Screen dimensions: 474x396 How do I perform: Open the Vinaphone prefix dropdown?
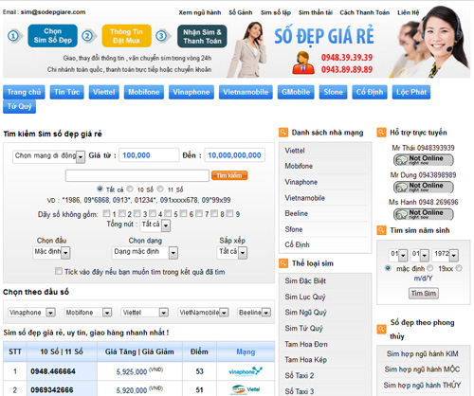point(32,313)
